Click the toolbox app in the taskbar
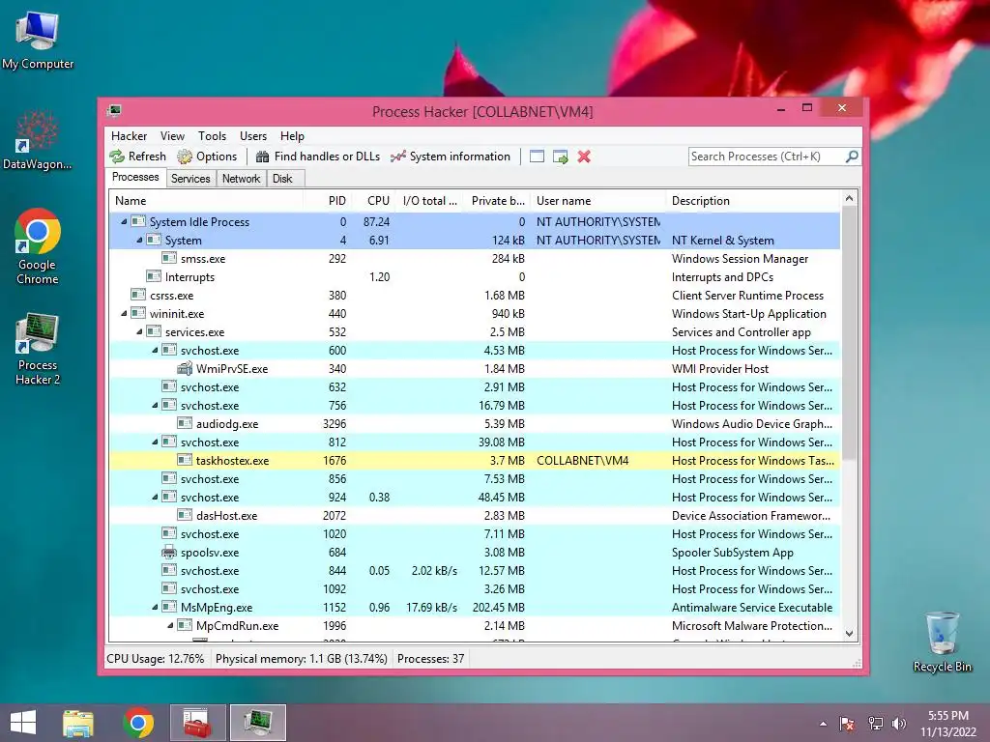The height and width of the screenshot is (742, 990). tap(197, 723)
